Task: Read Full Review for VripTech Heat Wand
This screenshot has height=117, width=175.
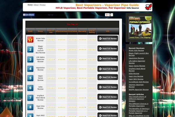Action: click(108, 97)
